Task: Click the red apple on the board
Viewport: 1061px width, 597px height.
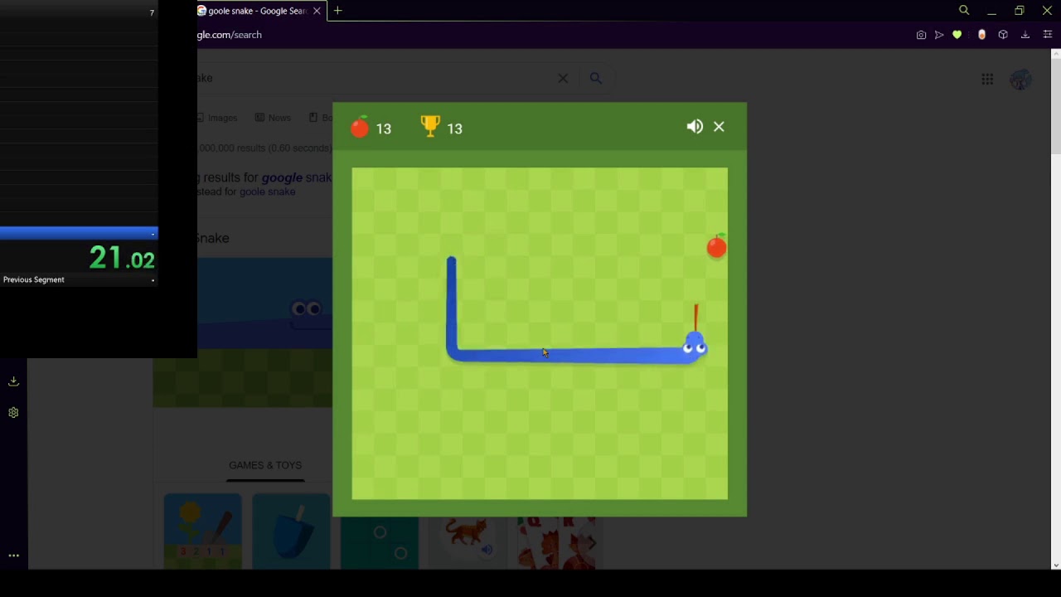Action: [x=717, y=246]
